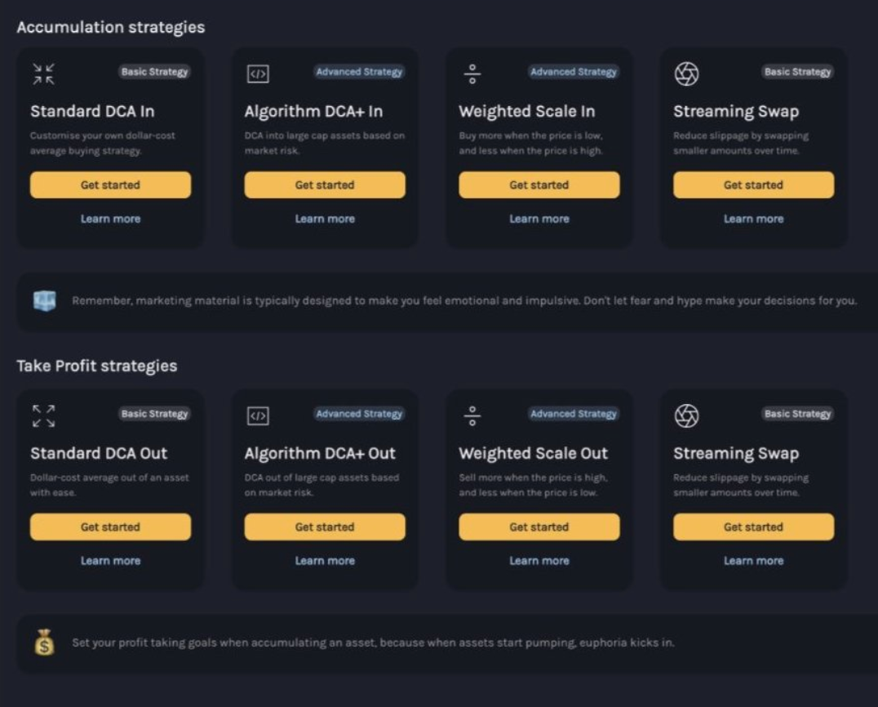
Task: Click the Take Profit Streaming Swap aperture icon
Action: [x=686, y=416]
